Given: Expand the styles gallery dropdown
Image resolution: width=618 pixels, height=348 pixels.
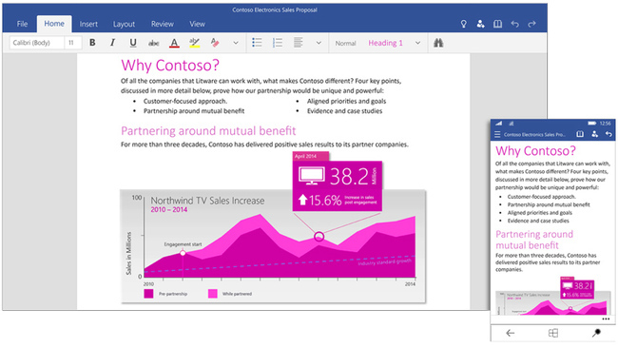Looking at the screenshot, I should tap(417, 43).
